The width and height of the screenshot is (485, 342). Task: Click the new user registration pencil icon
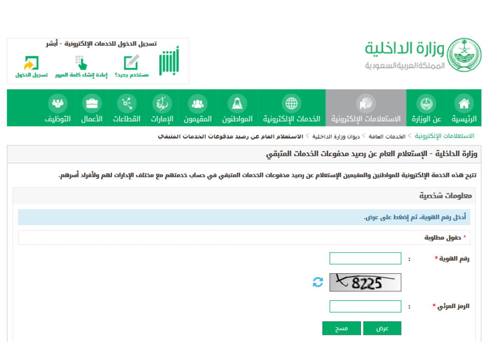click(132, 62)
